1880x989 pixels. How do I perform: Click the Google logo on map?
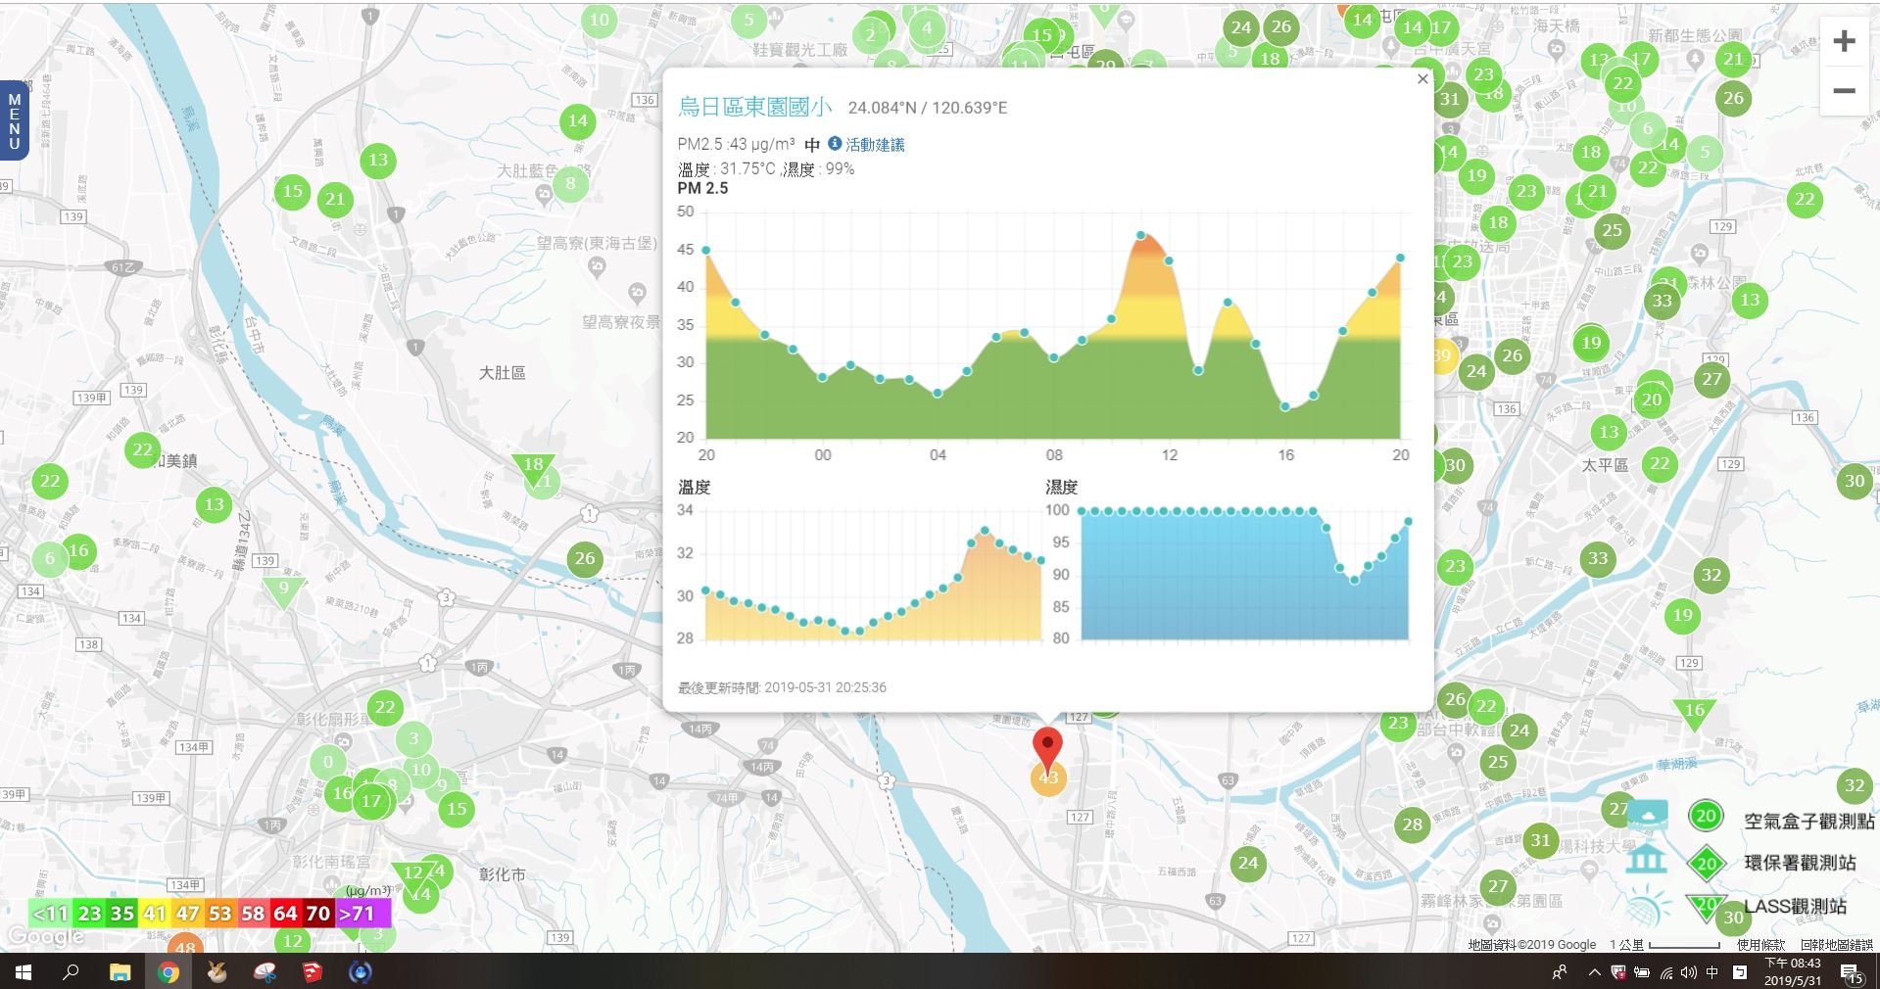coord(45,937)
